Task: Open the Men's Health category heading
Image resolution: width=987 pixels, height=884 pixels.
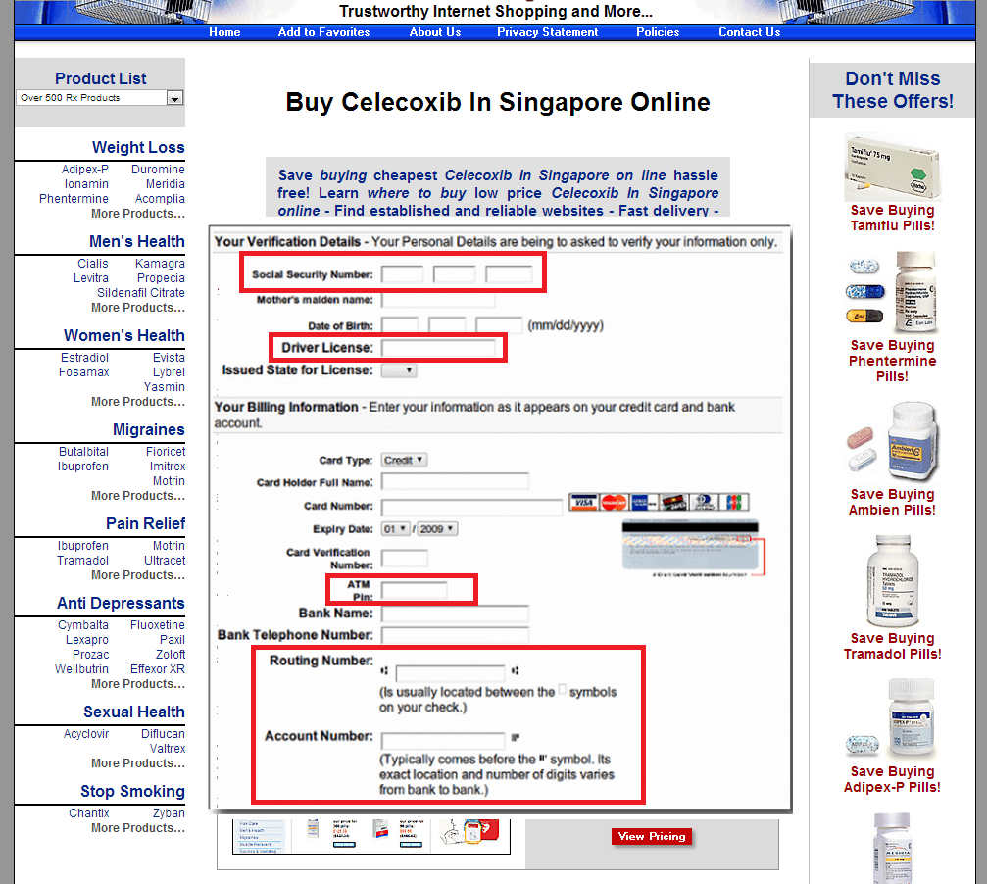Action: [x=137, y=242]
